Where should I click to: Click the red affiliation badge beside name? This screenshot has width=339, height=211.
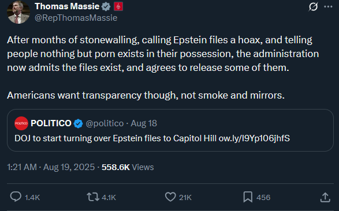tap(118, 6)
